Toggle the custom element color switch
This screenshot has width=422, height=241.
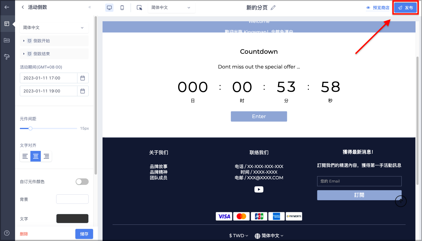pyautogui.click(x=82, y=182)
